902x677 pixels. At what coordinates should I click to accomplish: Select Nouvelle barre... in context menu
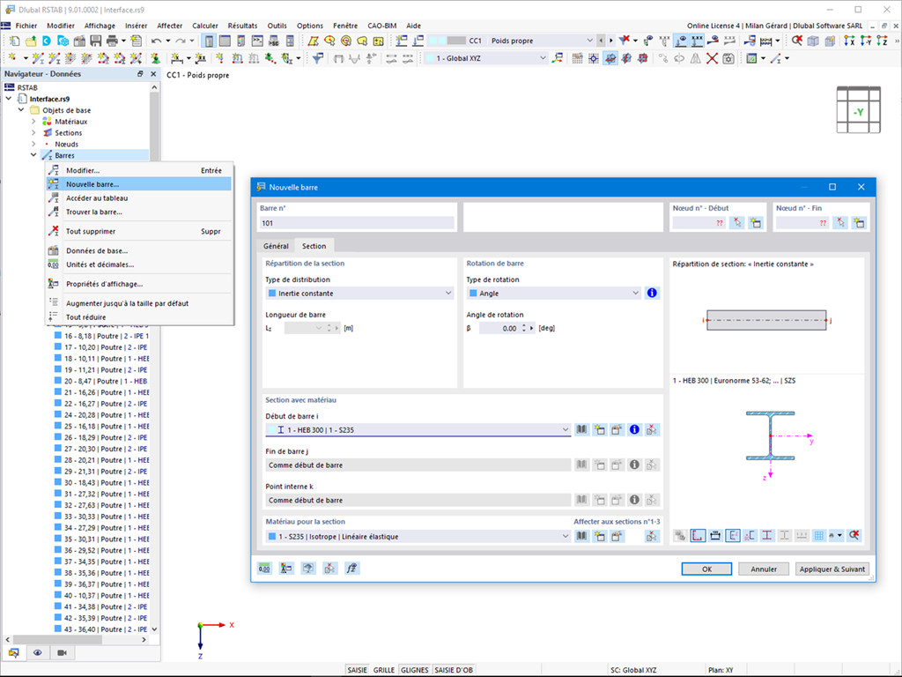coord(138,184)
